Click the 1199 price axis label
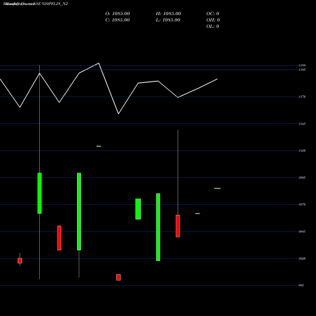Viewport: 316px width, 316px height. click(302, 66)
